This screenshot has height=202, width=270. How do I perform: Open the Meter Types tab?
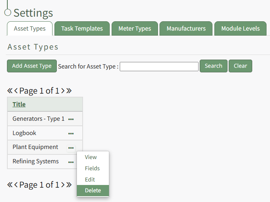(x=134, y=29)
